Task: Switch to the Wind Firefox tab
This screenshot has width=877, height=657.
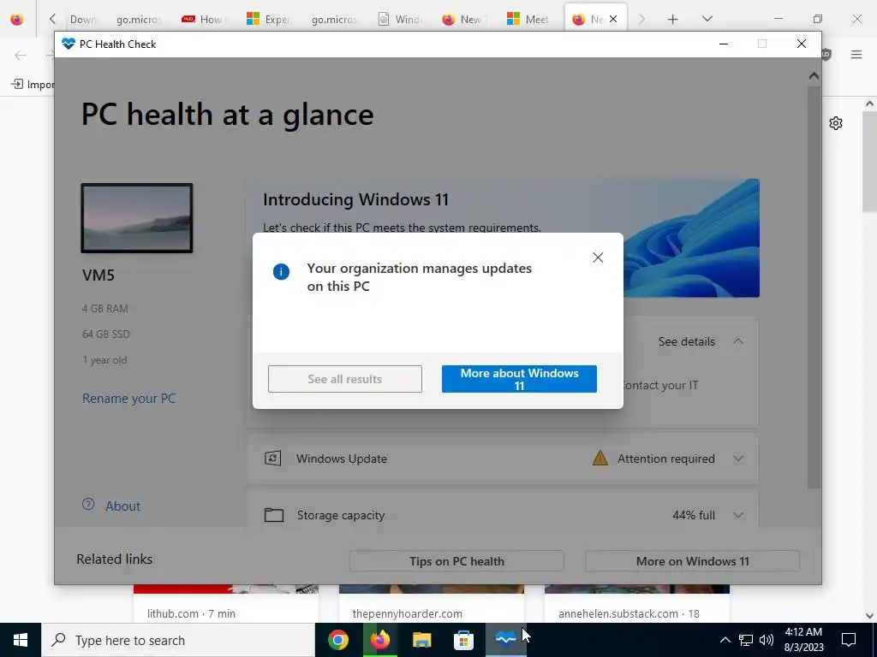Action: pos(400,20)
